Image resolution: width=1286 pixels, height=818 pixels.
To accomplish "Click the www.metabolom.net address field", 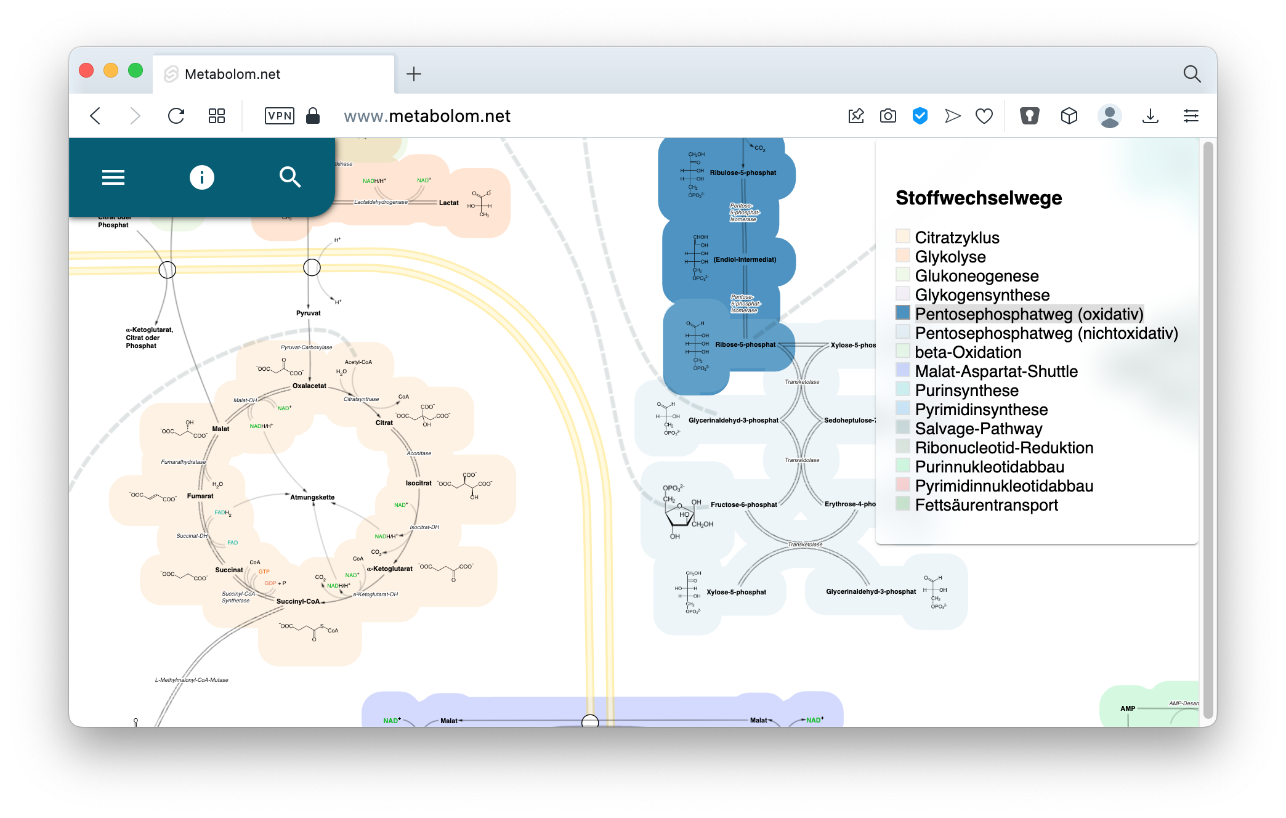I will (x=427, y=116).
